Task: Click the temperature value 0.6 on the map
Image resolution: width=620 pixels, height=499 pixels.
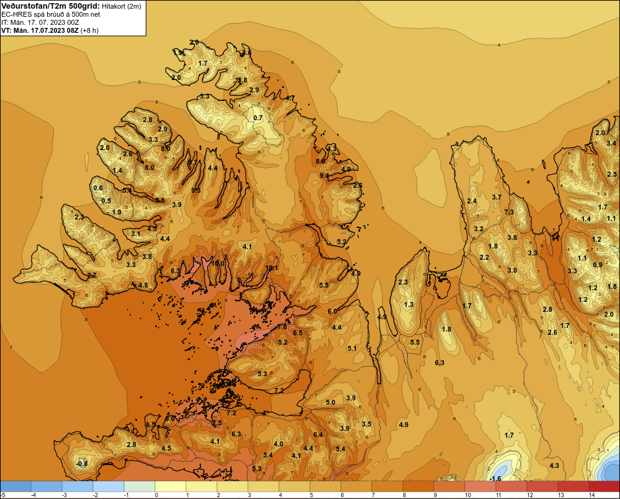Action: (98, 188)
